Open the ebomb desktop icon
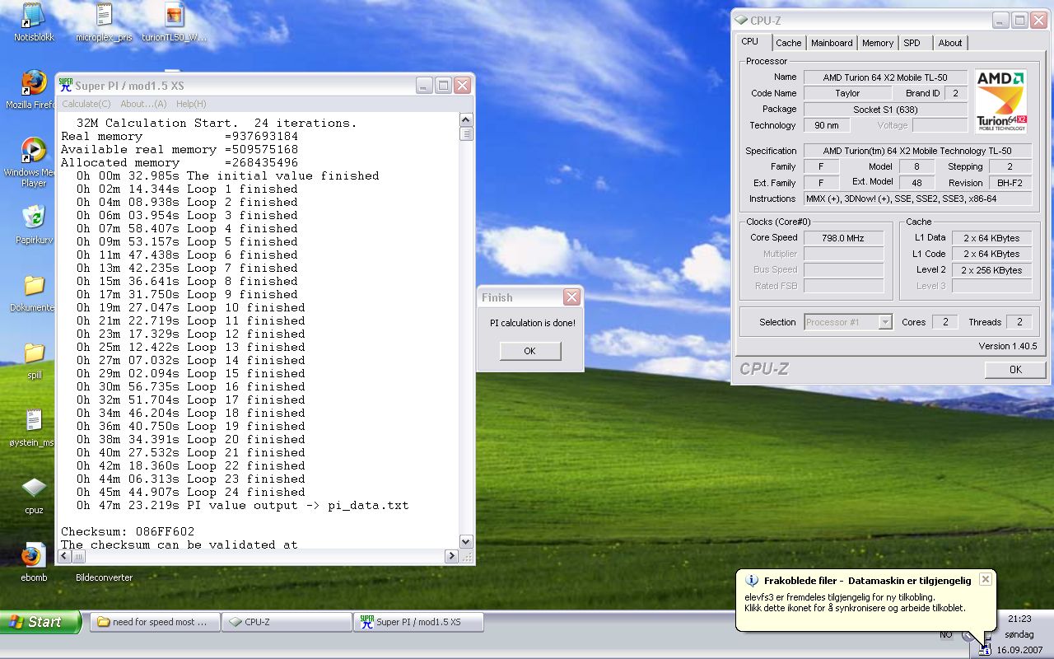The width and height of the screenshot is (1054, 659). click(34, 556)
